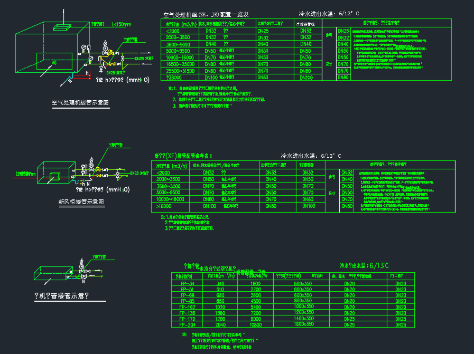Click the FP-85 model cell
This screenshot has height=354, width=474.
pyautogui.click(x=188, y=301)
